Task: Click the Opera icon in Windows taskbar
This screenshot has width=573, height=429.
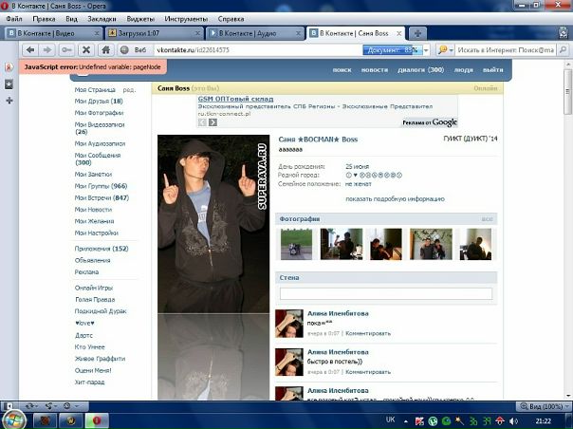Action: pyautogui.click(x=96, y=420)
